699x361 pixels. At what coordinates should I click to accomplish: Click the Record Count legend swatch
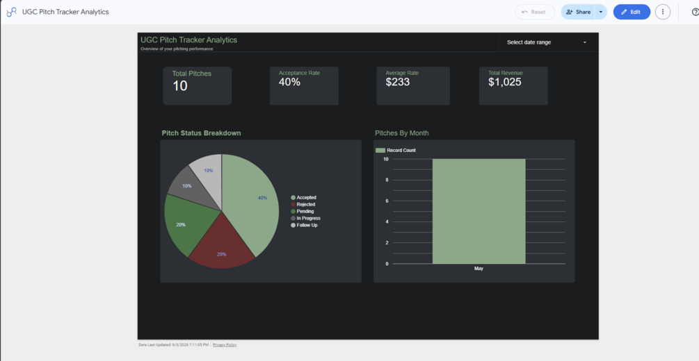click(x=380, y=151)
